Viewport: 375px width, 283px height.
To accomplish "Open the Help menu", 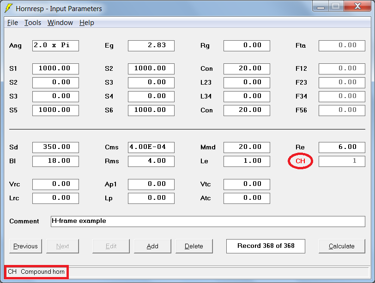I will (x=87, y=23).
